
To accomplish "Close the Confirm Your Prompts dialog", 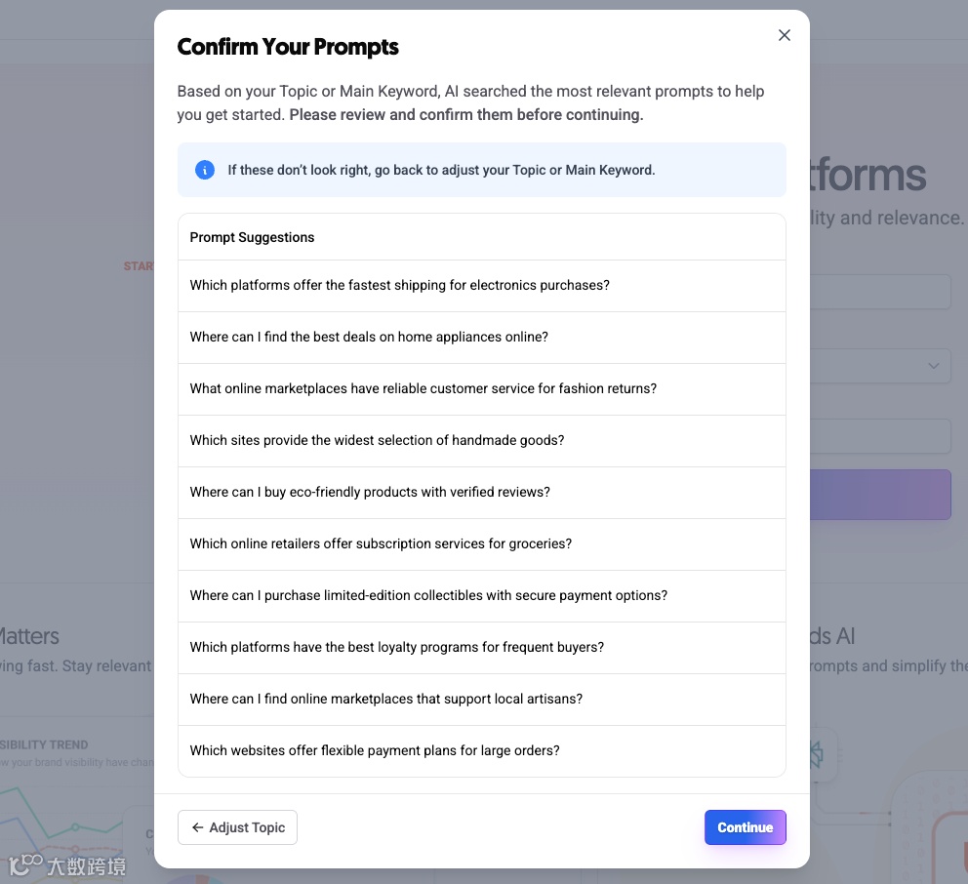I will click(x=784, y=35).
